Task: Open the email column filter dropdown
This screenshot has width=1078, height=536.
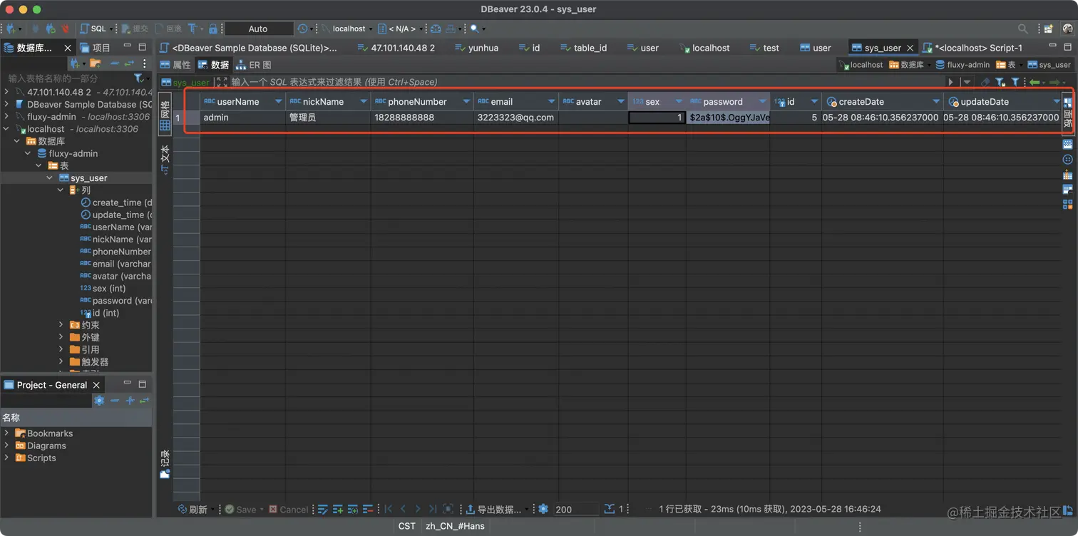Action: [x=551, y=101]
